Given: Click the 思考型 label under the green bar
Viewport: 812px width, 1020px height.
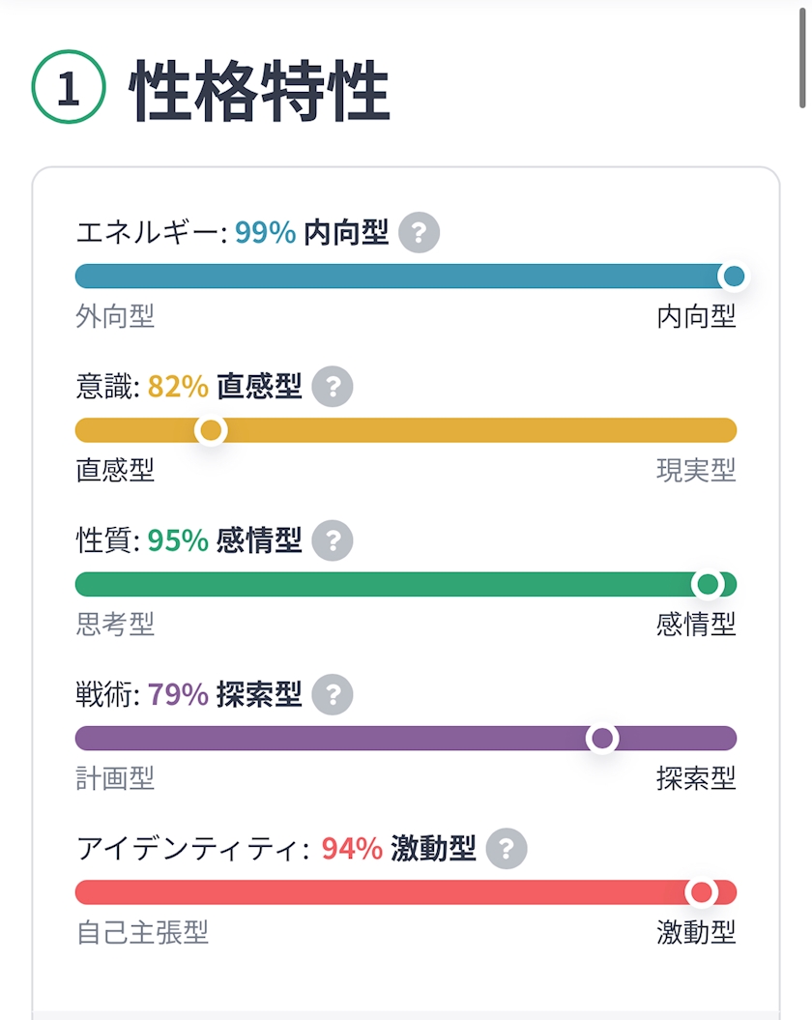Looking at the screenshot, I should 115,625.
